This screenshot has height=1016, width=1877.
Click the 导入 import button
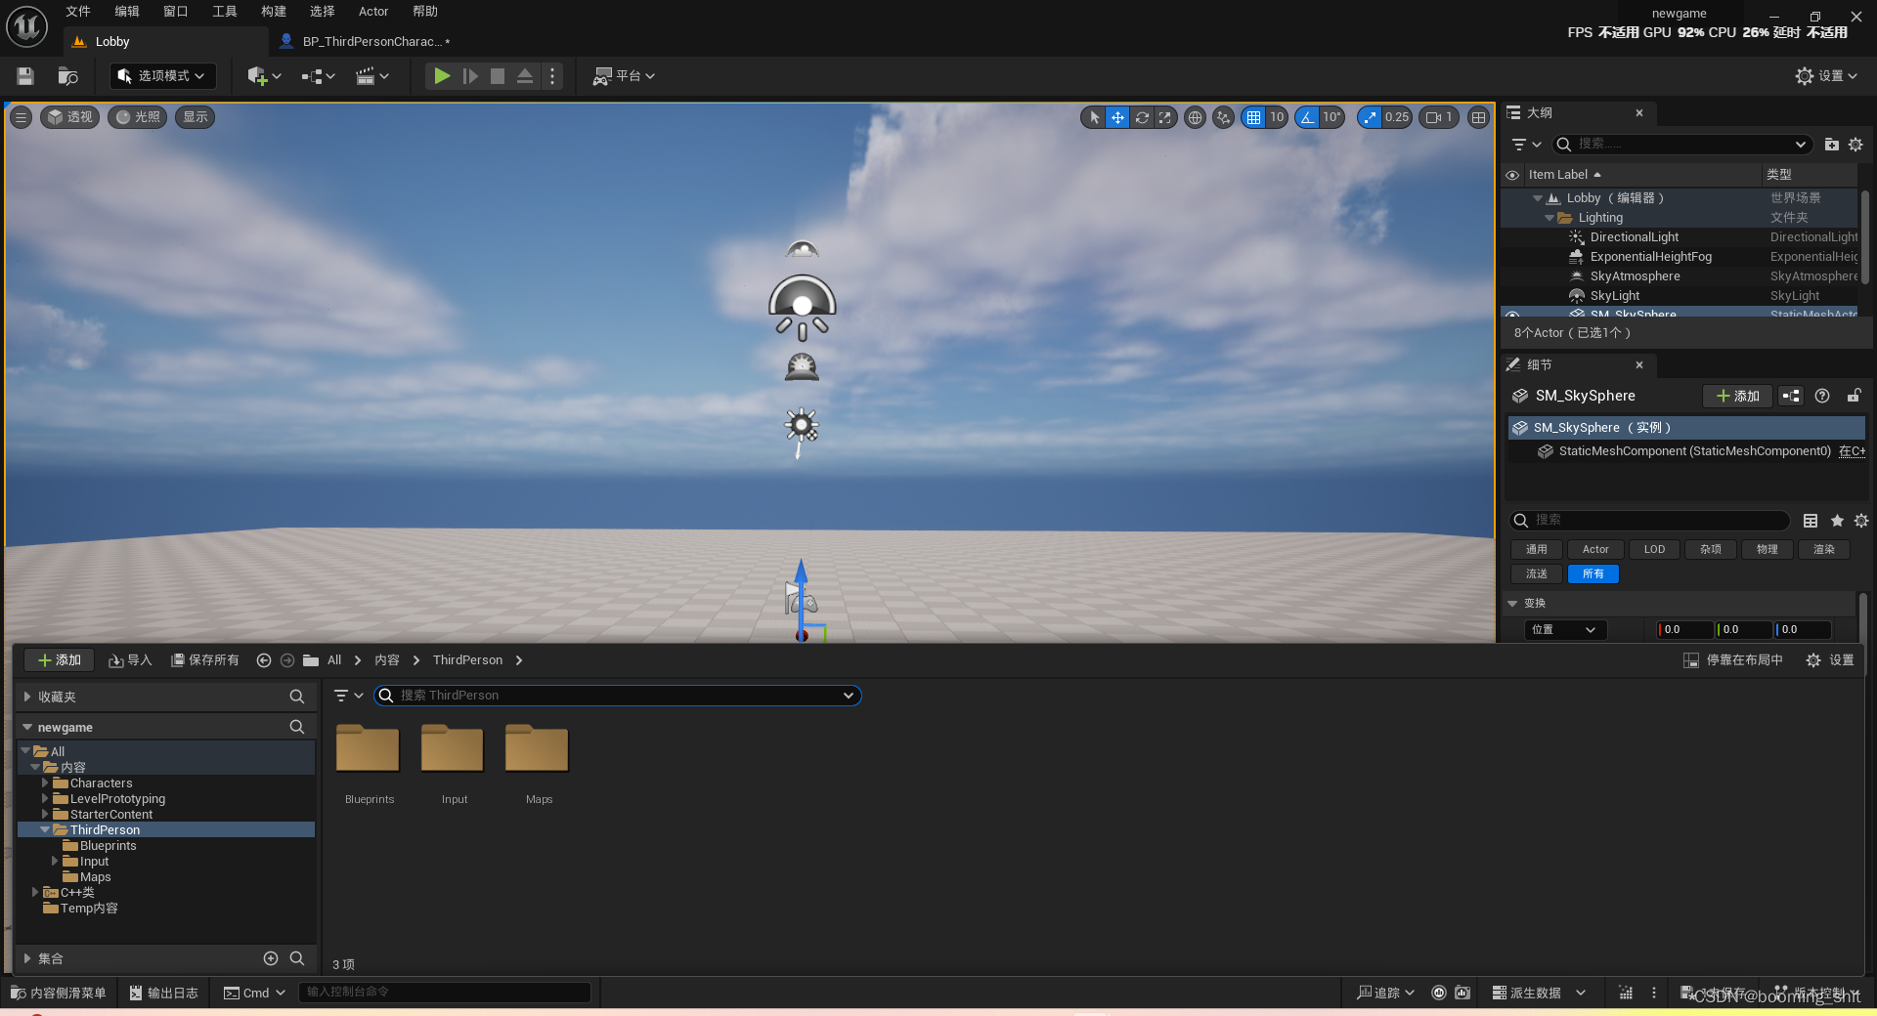click(130, 660)
